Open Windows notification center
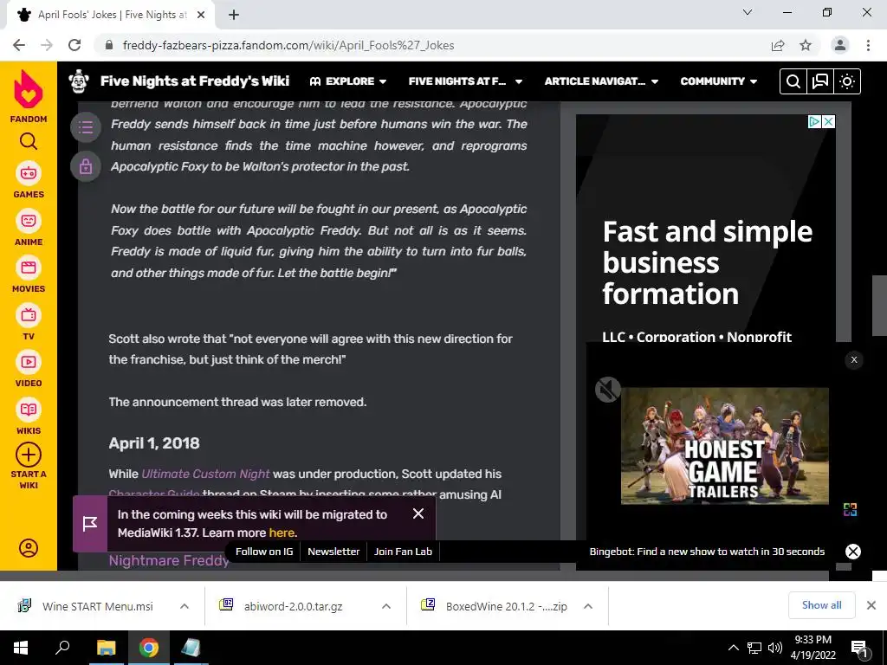The image size is (887, 665). point(859,649)
